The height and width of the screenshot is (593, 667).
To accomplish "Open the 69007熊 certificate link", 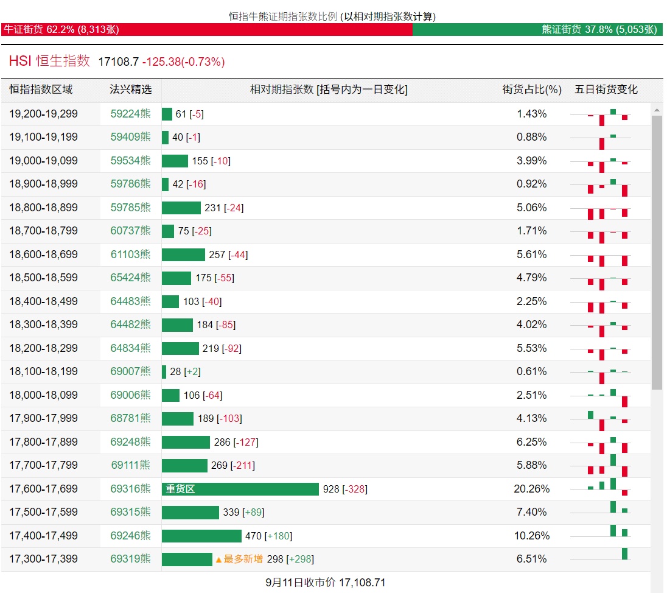I will pyautogui.click(x=130, y=371).
